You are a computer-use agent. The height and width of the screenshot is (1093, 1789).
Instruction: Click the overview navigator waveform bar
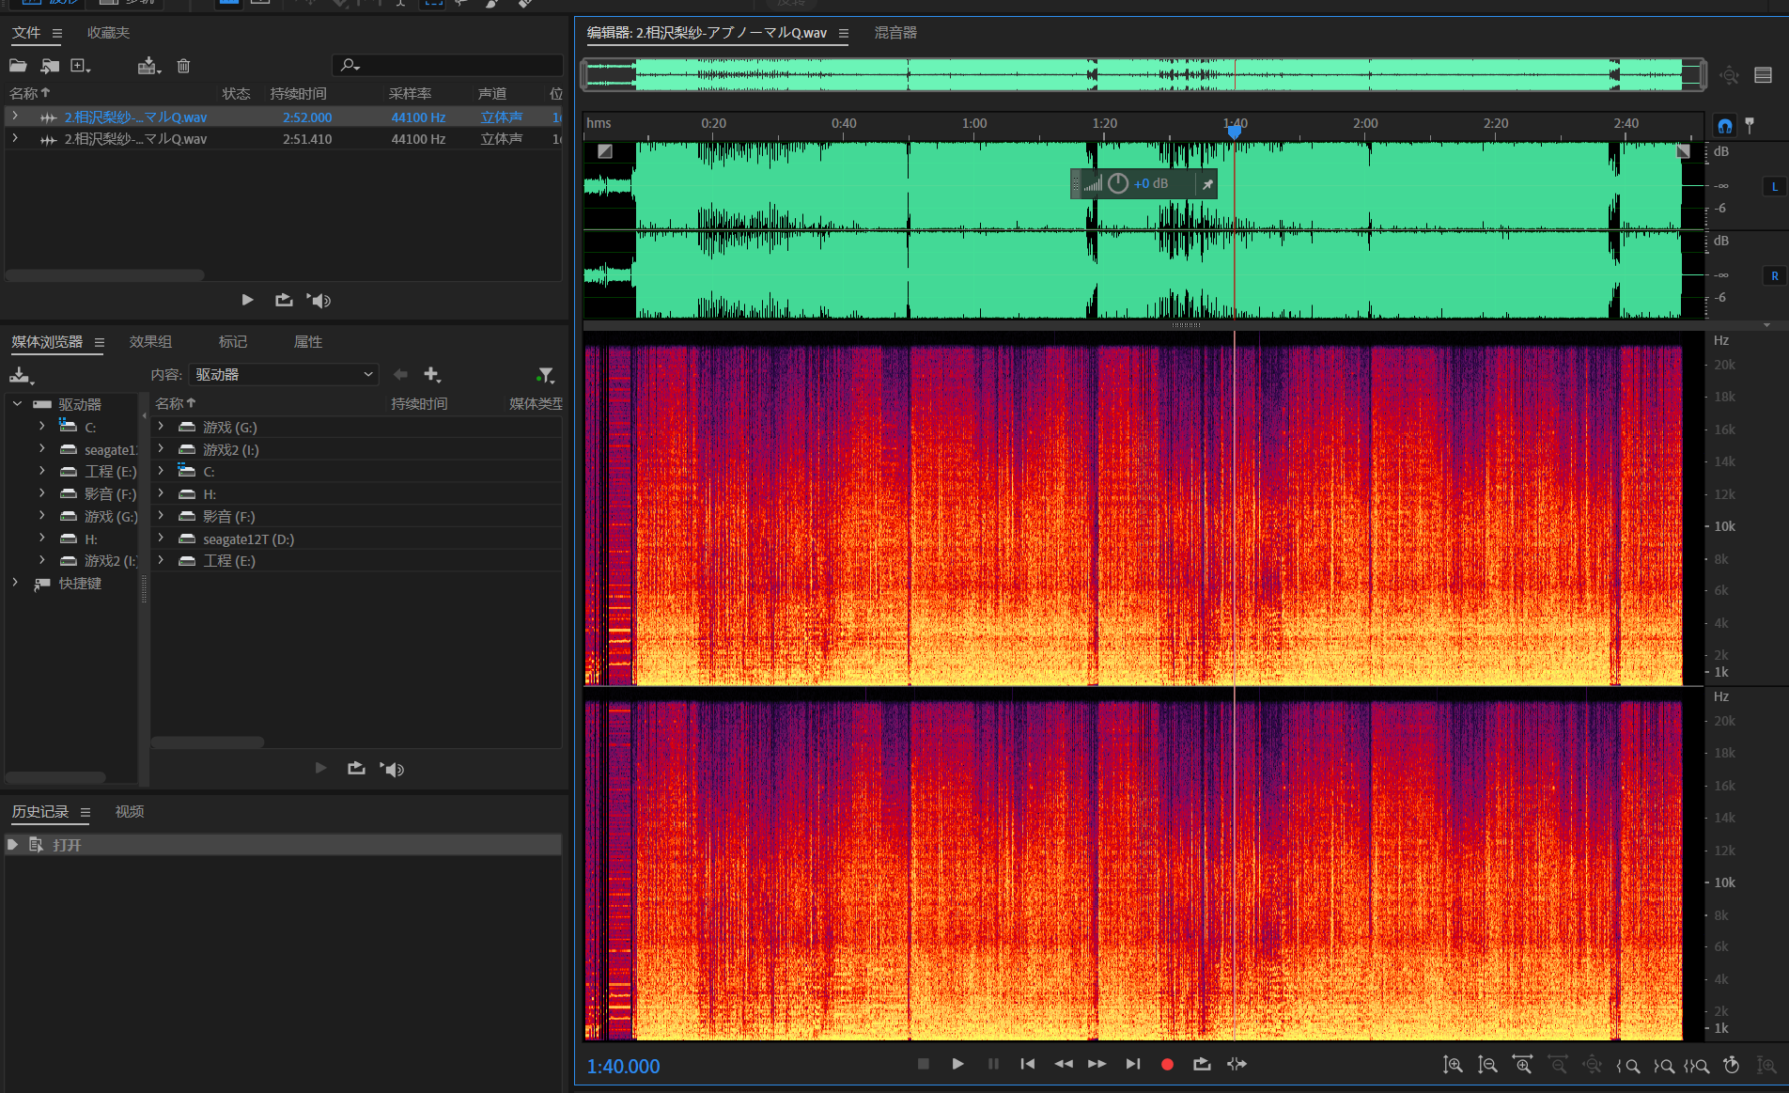[x=1143, y=74]
